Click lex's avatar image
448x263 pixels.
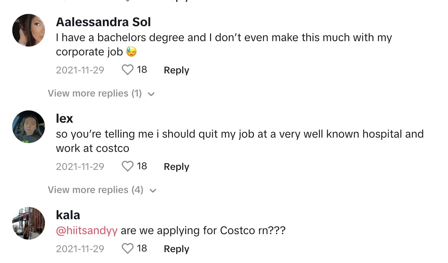point(29,127)
